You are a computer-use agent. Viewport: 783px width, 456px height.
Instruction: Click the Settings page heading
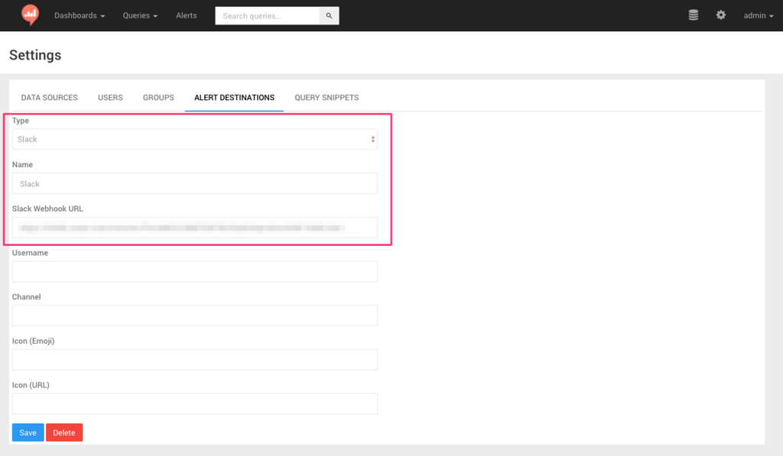(x=35, y=55)
